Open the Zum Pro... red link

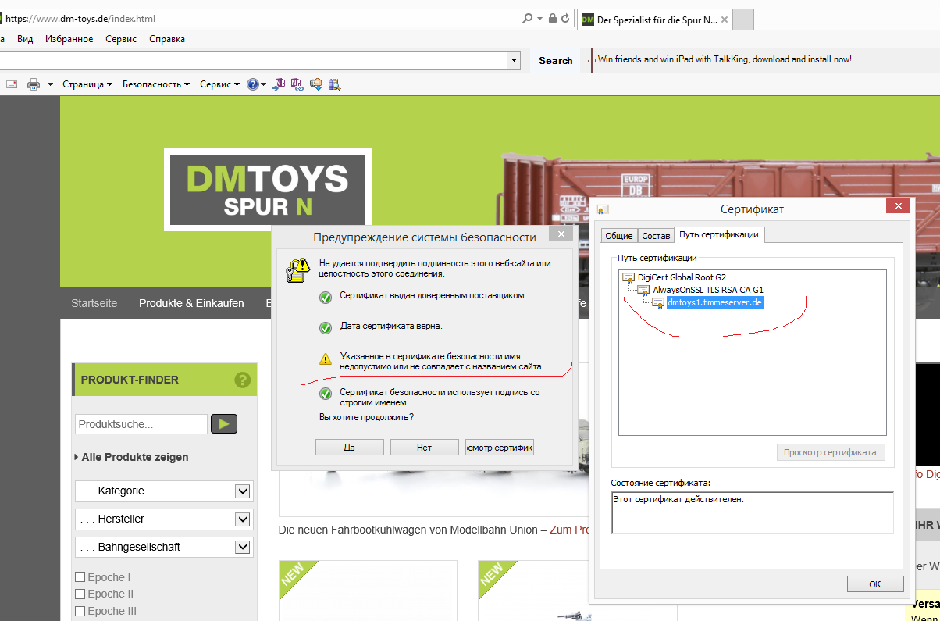point(569,530)
